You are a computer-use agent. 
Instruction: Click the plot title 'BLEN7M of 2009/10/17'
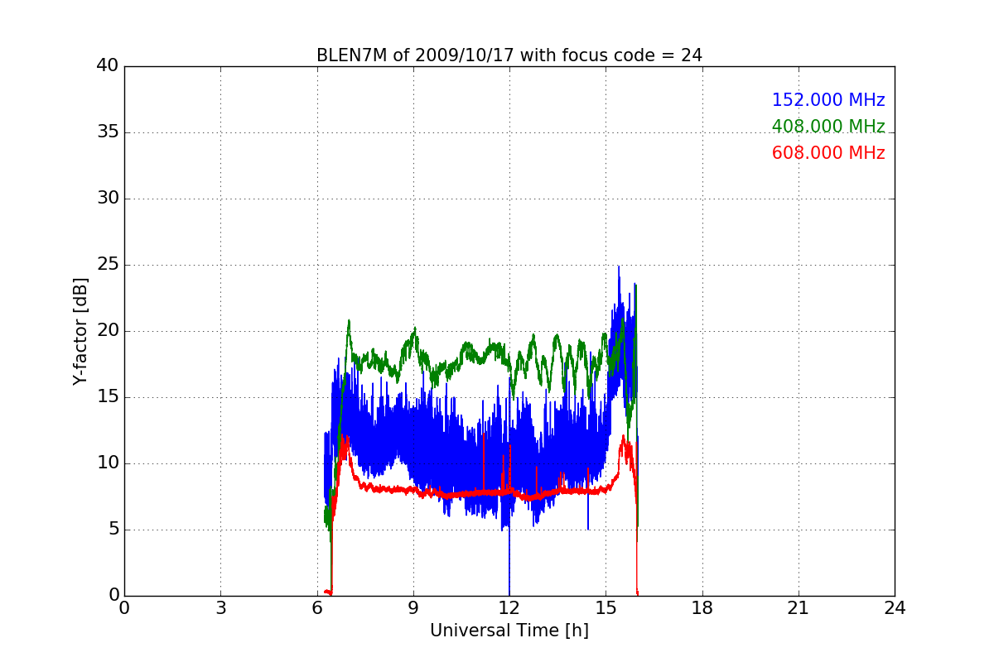point(509,55)
